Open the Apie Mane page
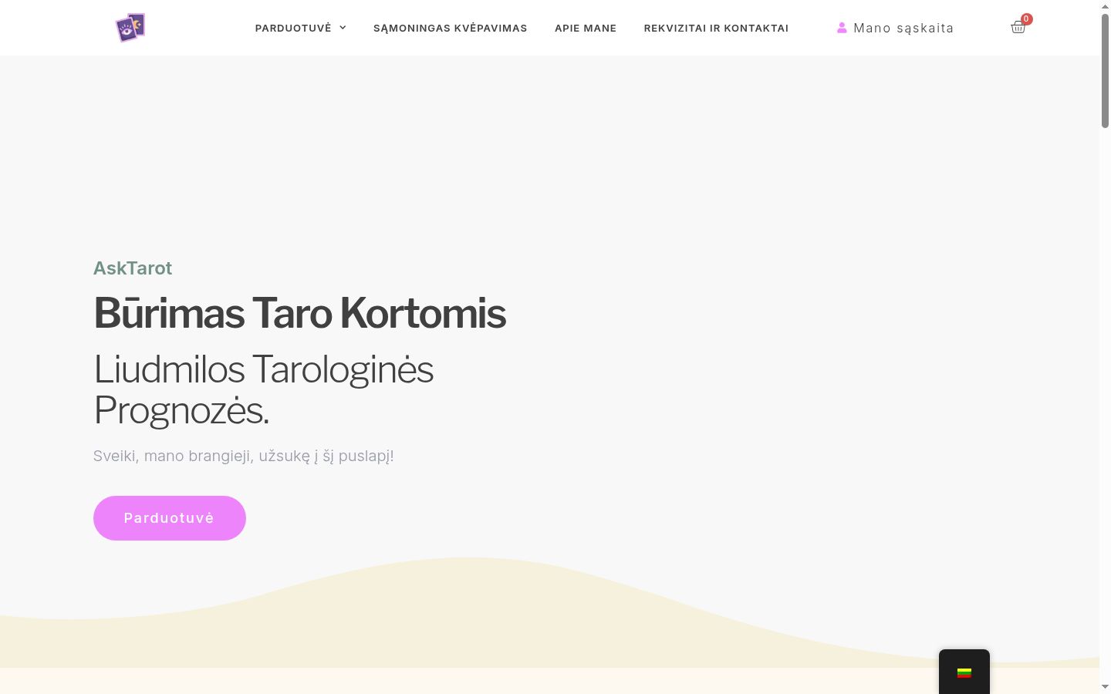The width and height of the screenshot is (1111, 694). [586, 28]
